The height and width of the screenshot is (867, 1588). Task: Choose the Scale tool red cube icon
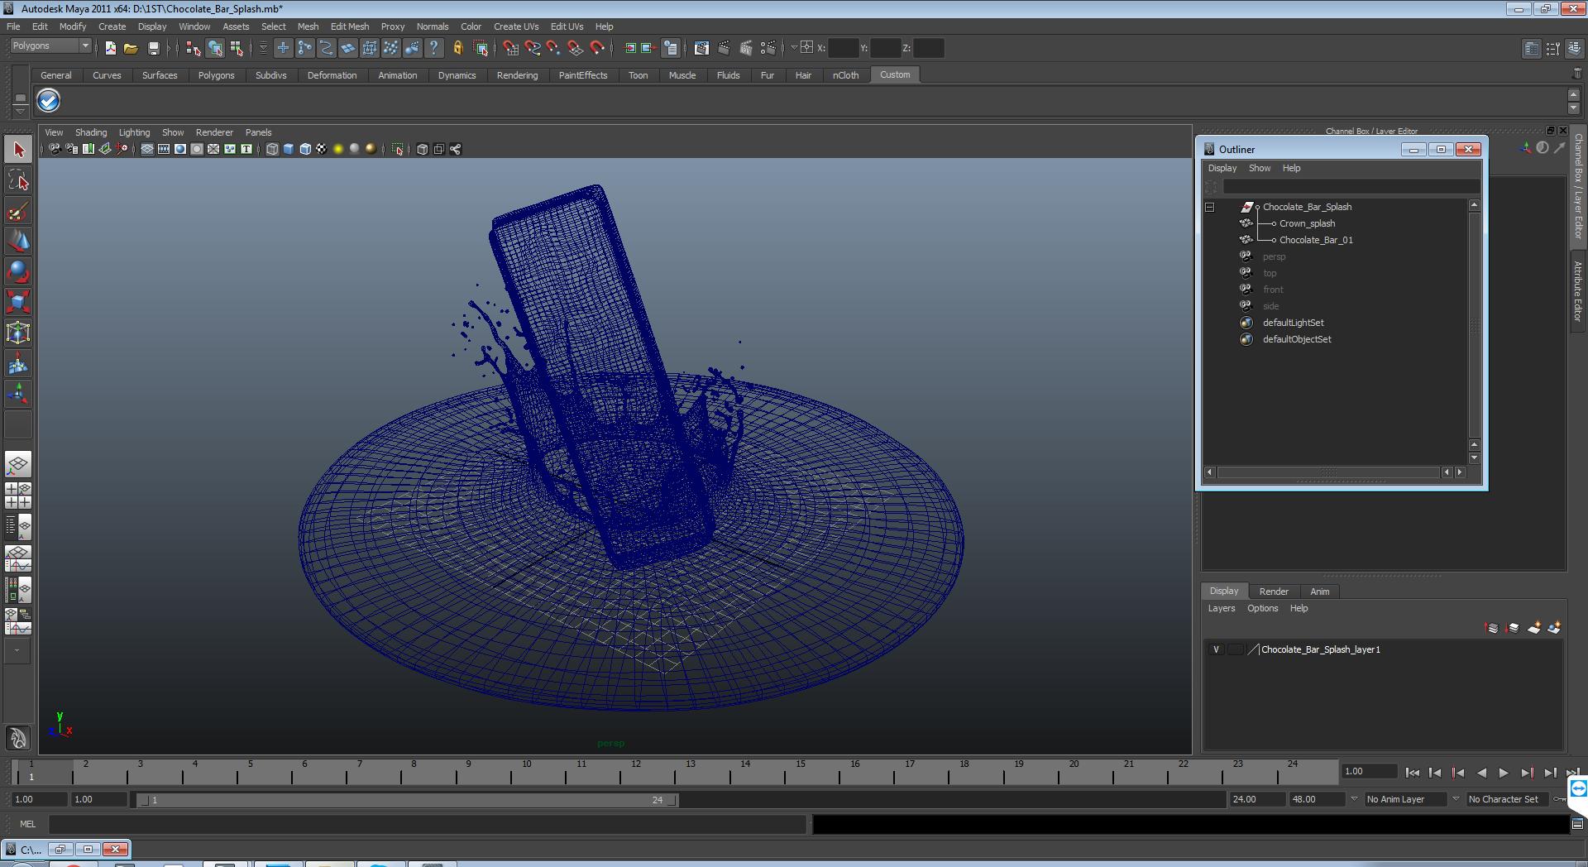tap(18, 302)
